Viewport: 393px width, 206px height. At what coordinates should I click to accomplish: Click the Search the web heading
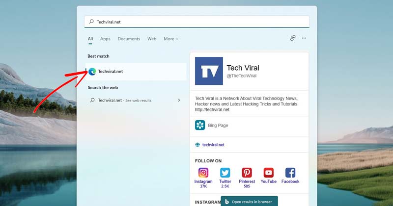(x=103, y=87)
